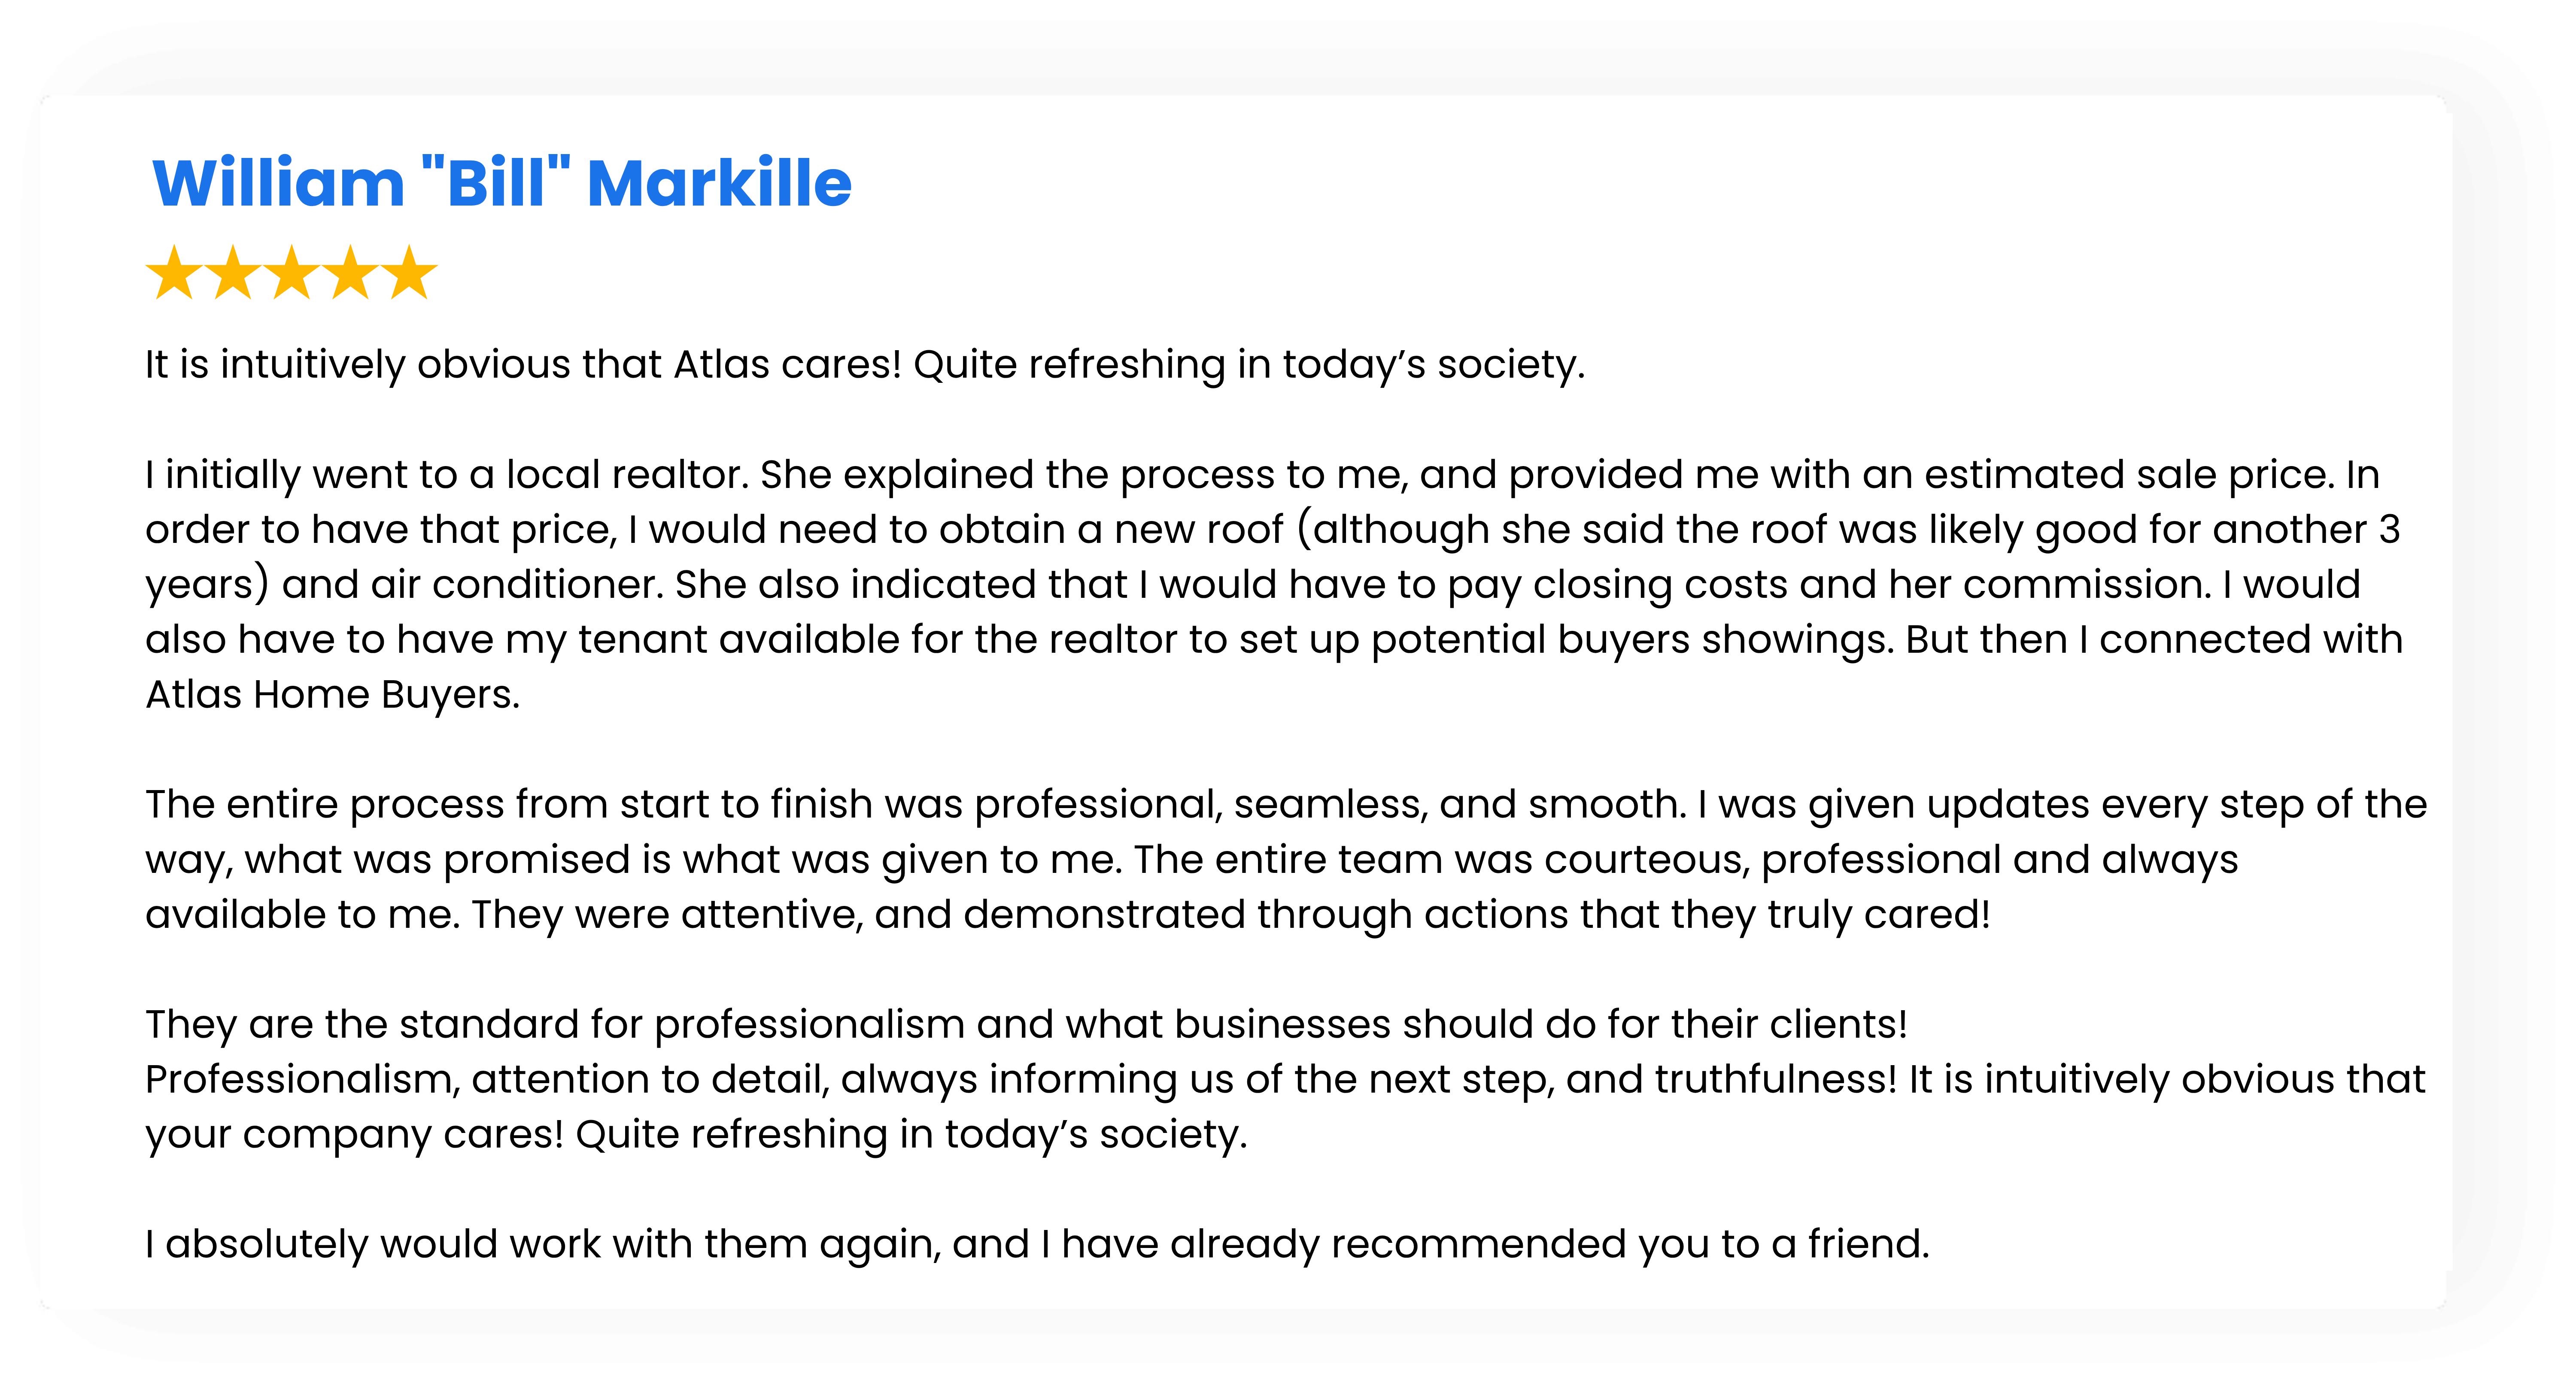Click the "Atlas Home Buyers." text
Viewport: 2576px width, 1384px height.
pos(333,694)
